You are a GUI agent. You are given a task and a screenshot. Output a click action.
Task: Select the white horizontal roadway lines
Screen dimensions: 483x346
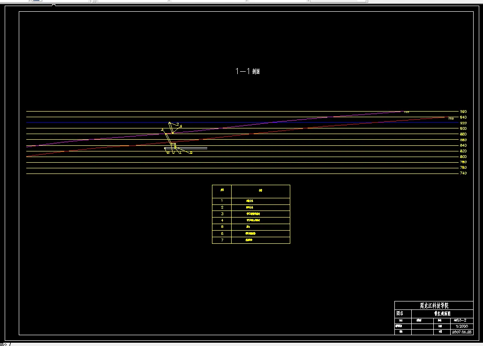186,148
